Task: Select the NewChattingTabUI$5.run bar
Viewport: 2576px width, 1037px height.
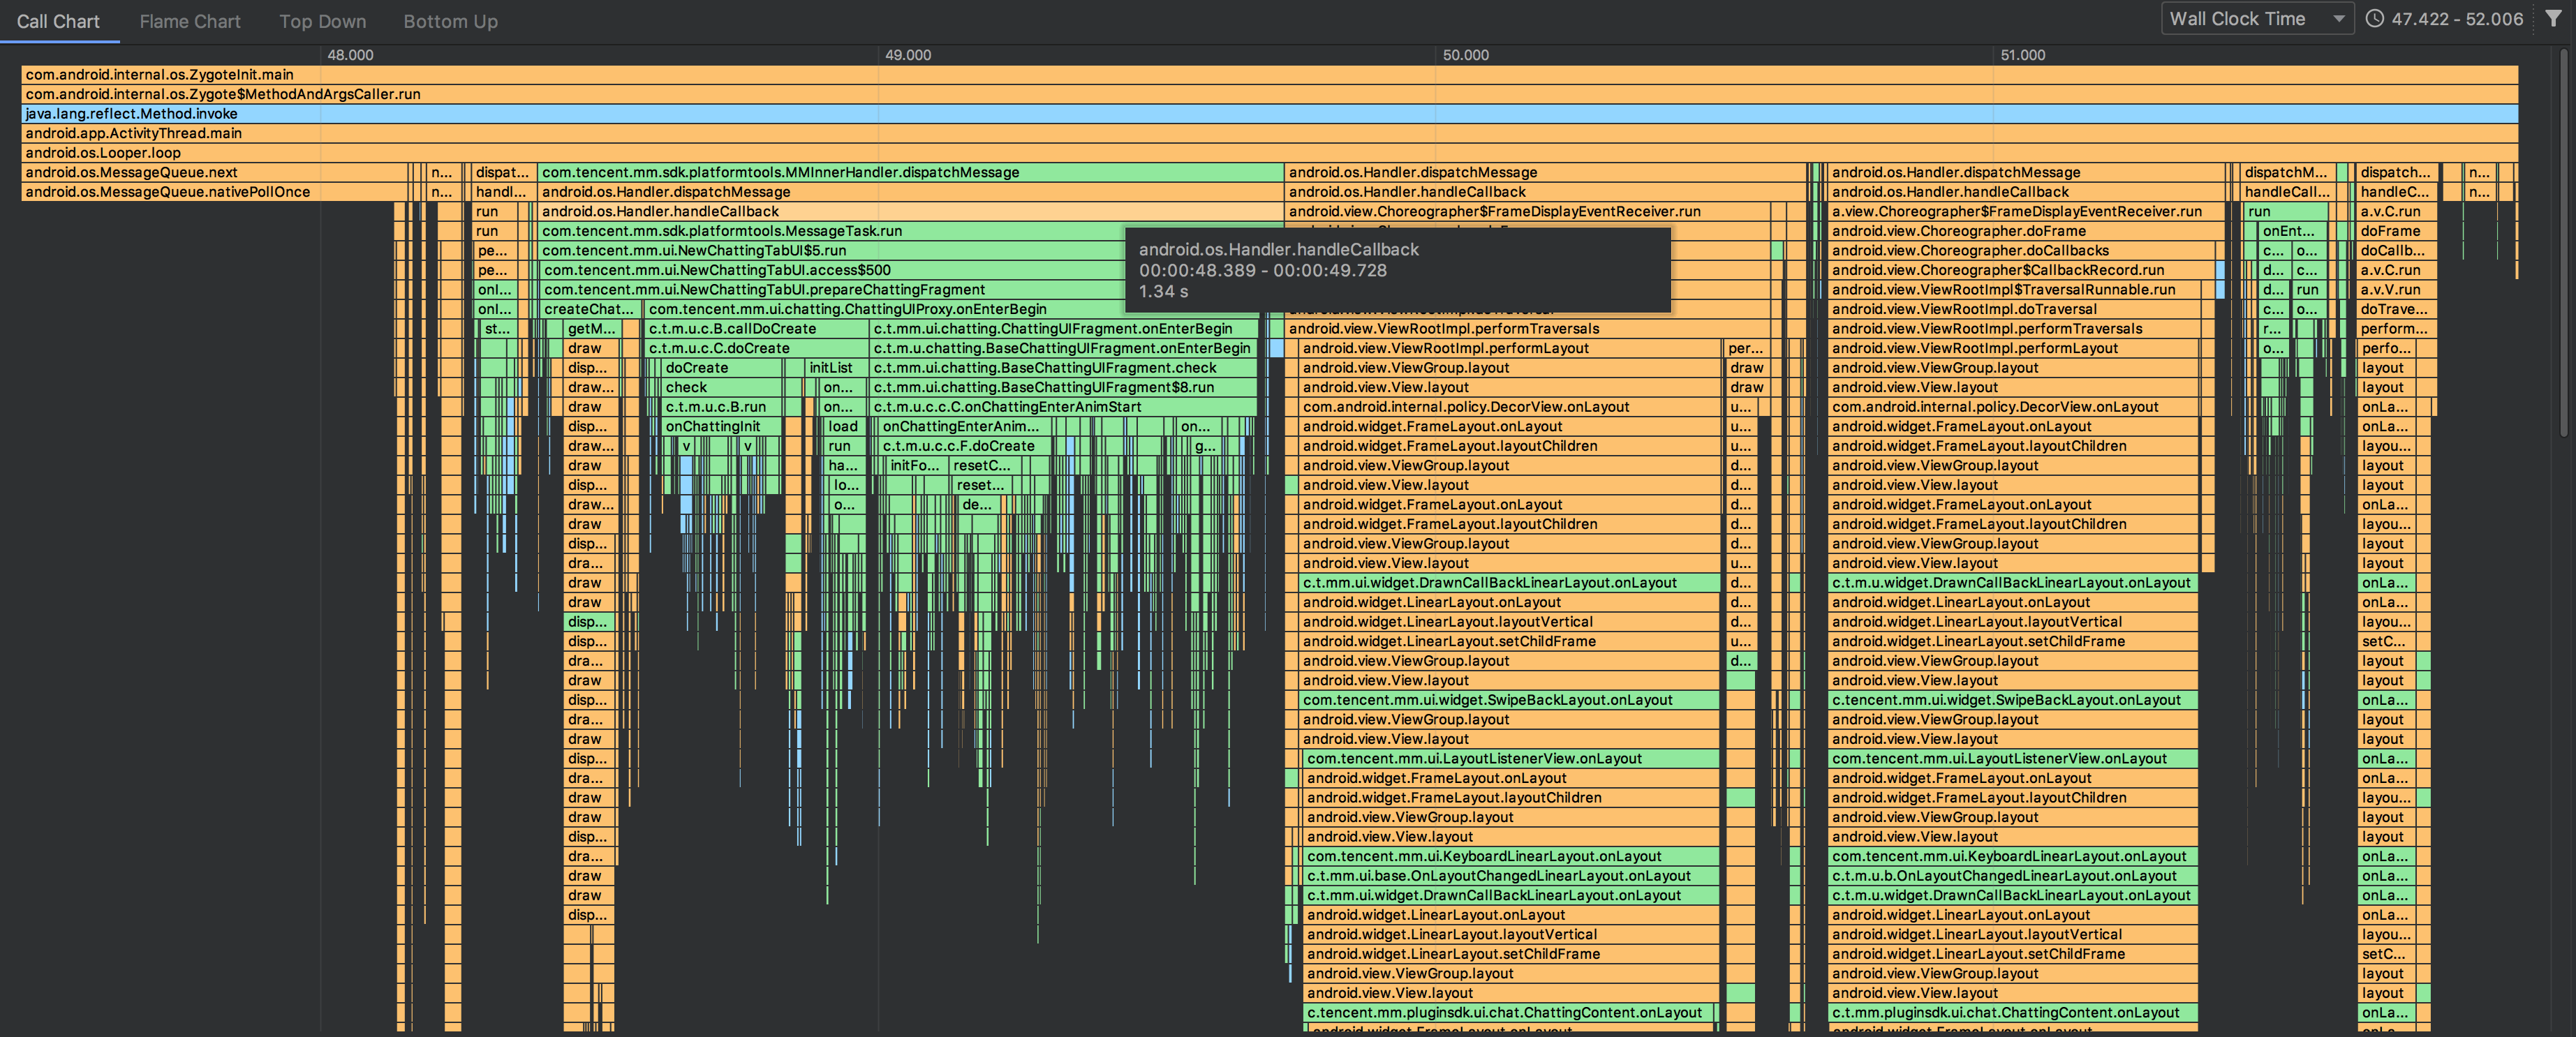Action: pyautogui.click(x=910, y=250)
